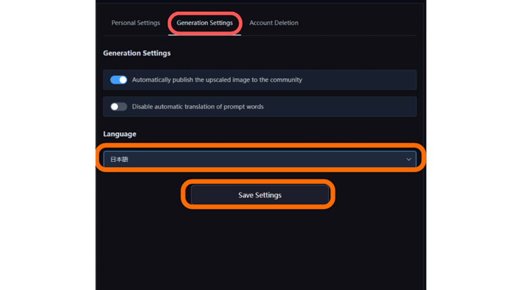Click the Language dropdown chevron arrow

pos(409,159)
